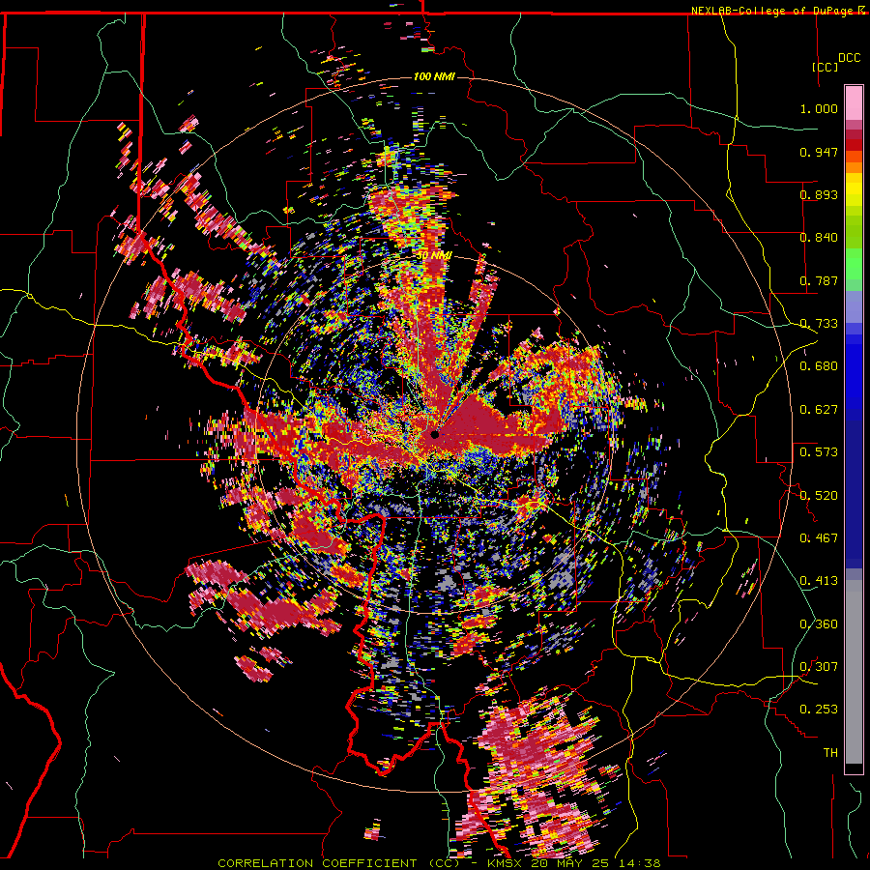Click the 0.893 color scale value
This screenshot has height=870, width=870.
click(x=819, y=194)
